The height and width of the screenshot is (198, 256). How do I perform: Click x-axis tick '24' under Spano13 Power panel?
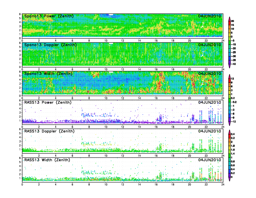[223, 41]
